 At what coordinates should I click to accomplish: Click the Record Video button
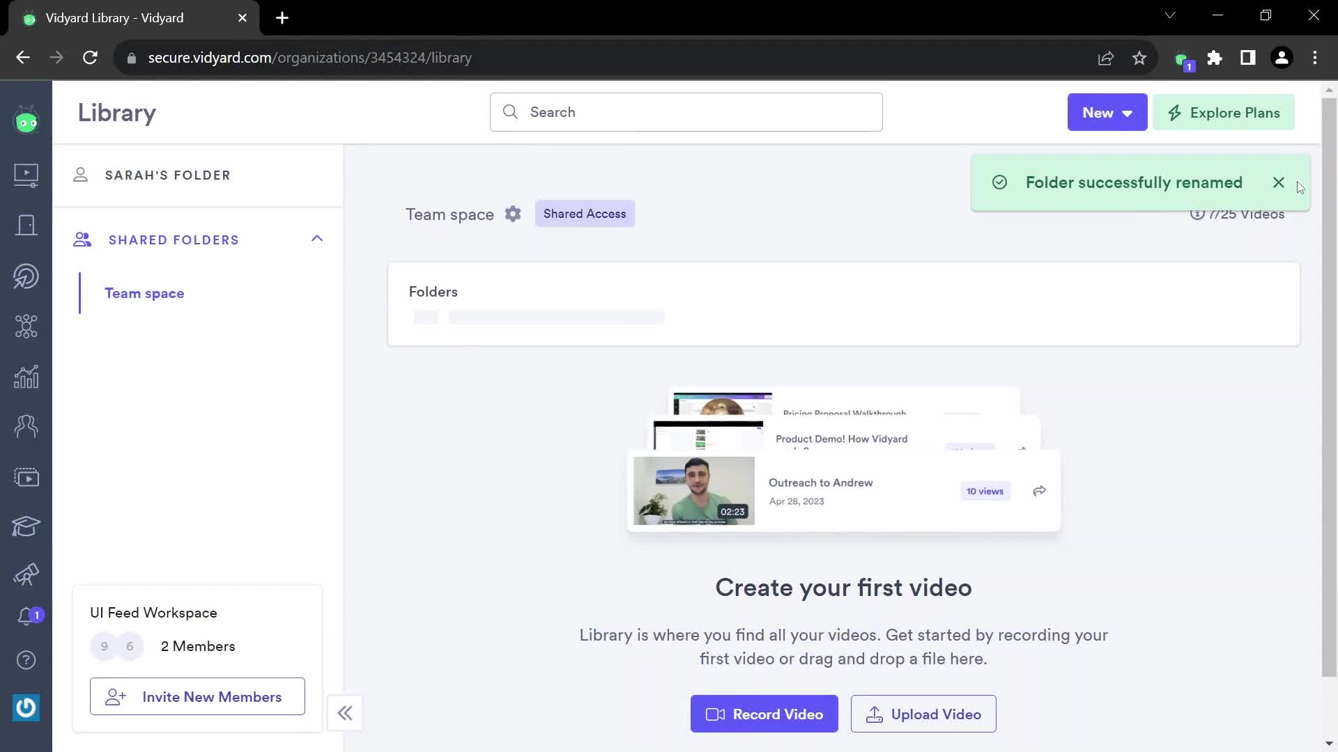(764, 714)
